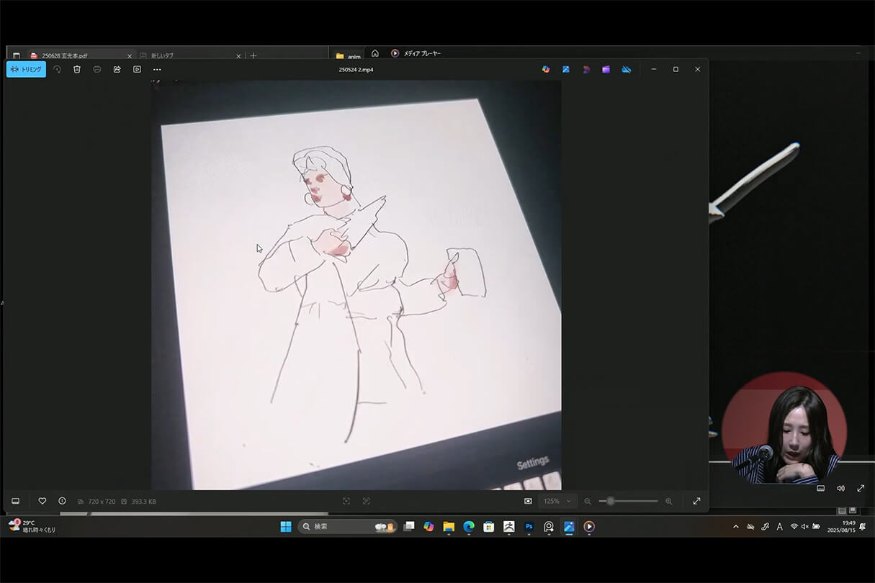The height and width of the screenshot is (583, 875).
Task: Click the Windows Start button
Action: 286,527
